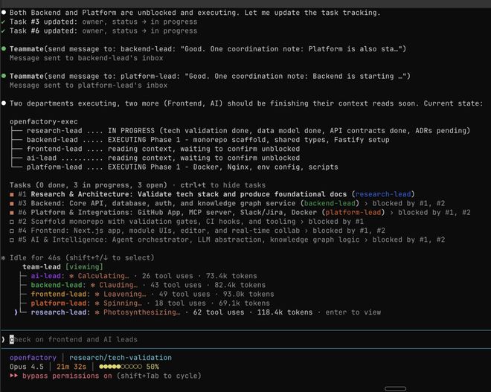Select frontend-lead in the teammate list
This screenshot has height=392, width=491.
pos(60,295)
